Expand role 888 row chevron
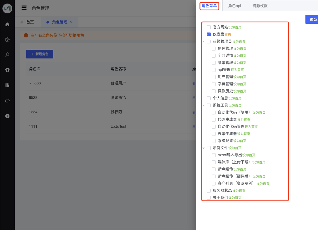 point(31,83)
